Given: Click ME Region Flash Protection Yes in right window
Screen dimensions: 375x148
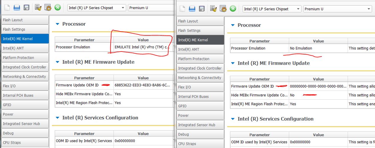Looking at the screenshot, I should tap(318, 104).
